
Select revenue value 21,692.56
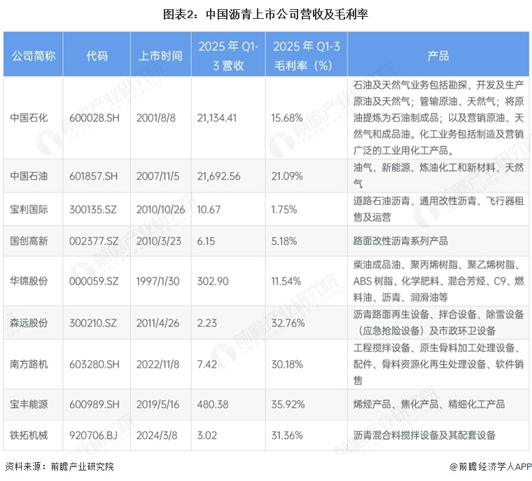tap(219, 176)
